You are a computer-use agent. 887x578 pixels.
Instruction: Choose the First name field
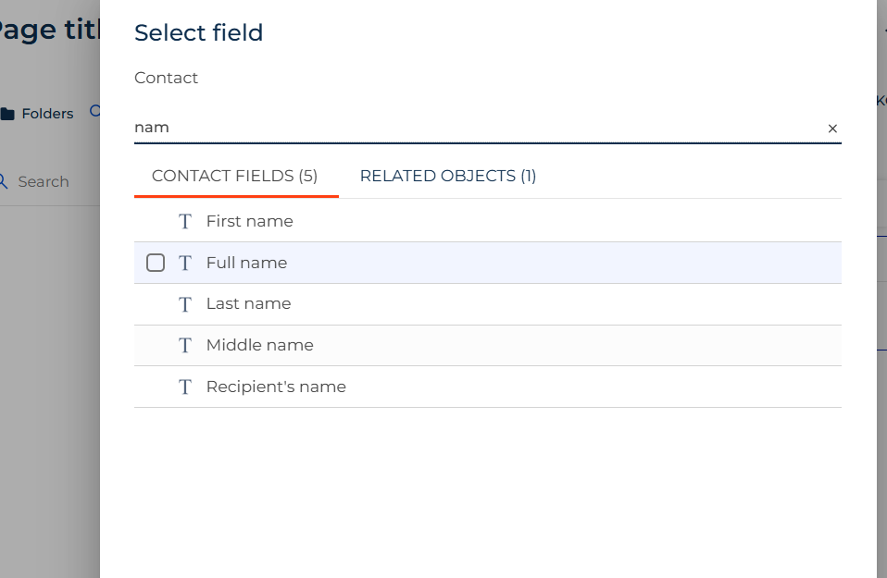pyautogui.click(x=488, y=221)
